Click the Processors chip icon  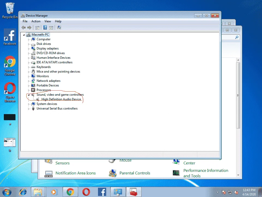pos(33,90)
